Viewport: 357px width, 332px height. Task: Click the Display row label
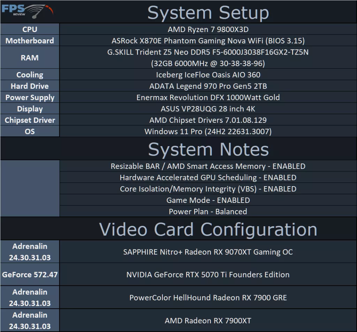pyautogui.click(x=30, y=109)
